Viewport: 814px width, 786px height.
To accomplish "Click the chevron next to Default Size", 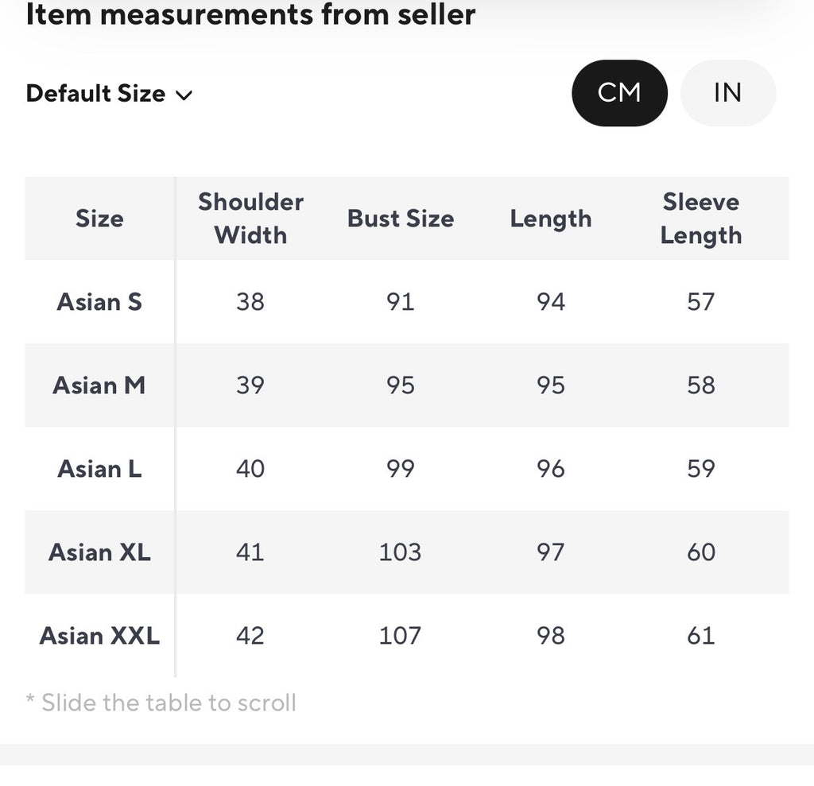I will pyautogui.click(x=184, y=95).
